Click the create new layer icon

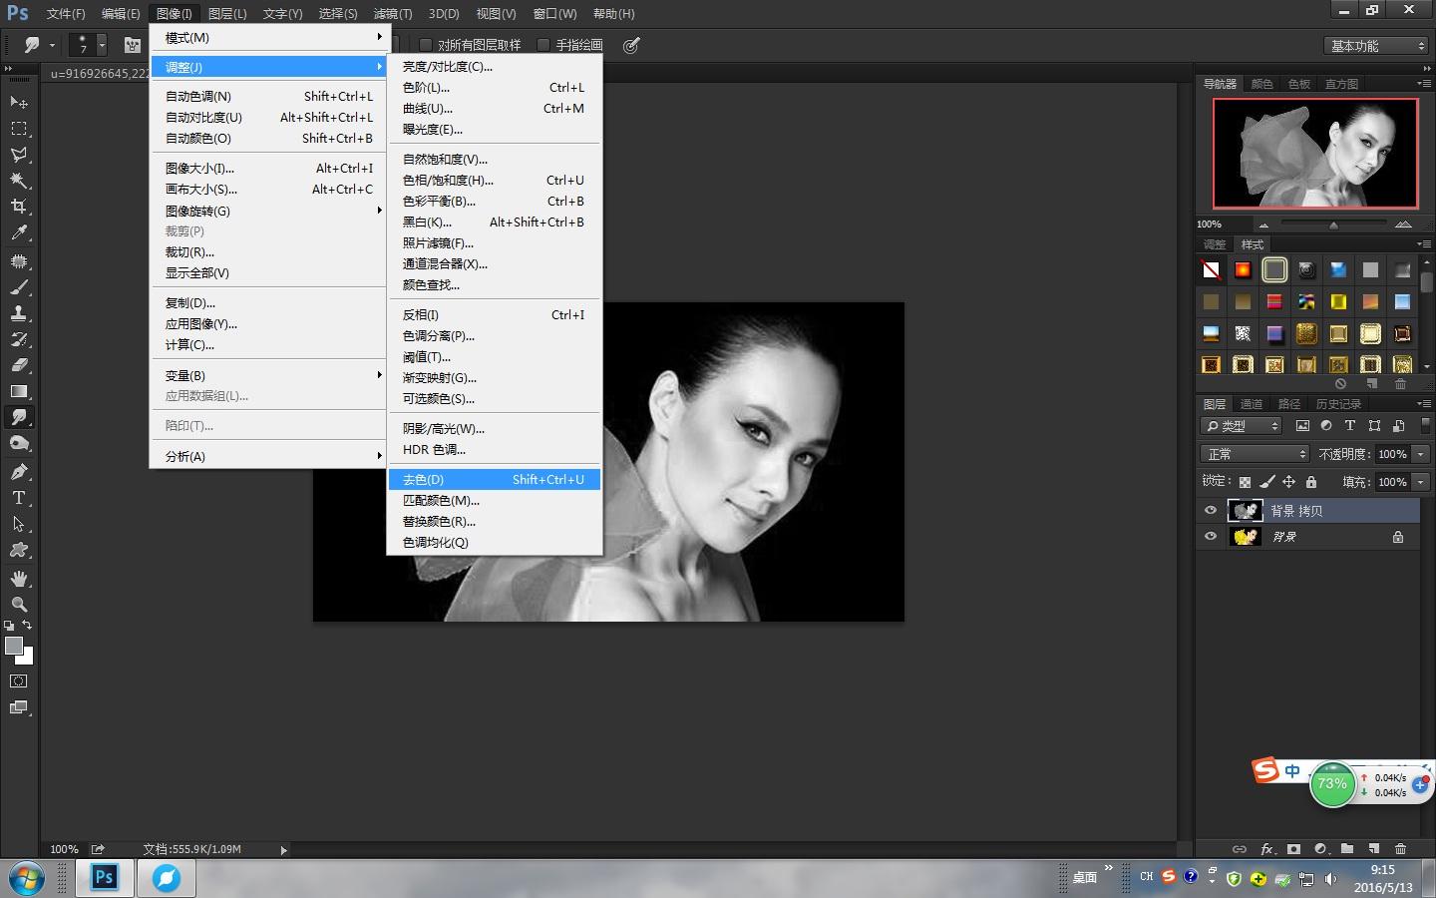[1374, 849]
